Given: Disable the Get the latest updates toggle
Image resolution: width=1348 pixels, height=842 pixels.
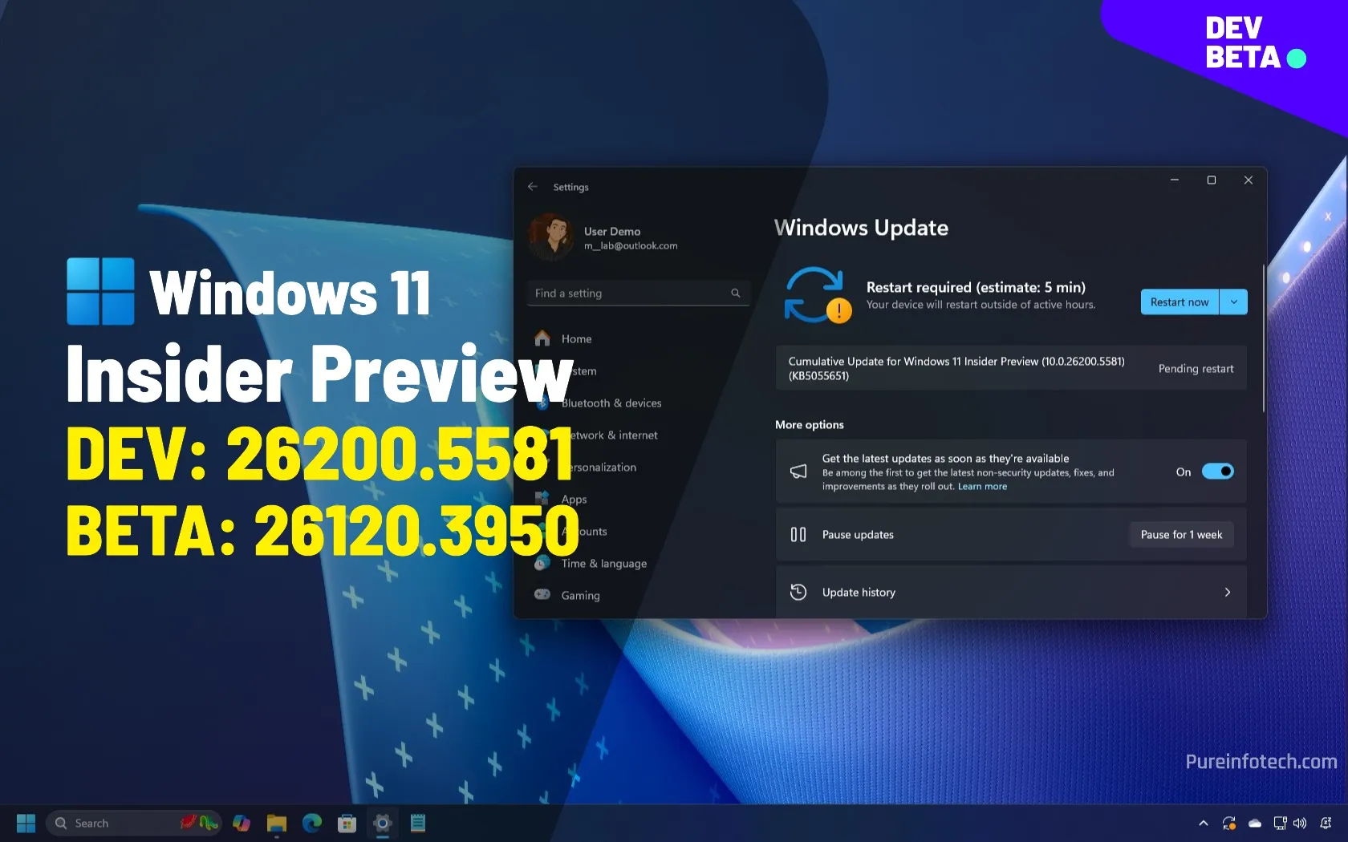Looking at the screenshot, I should click(1217, 472).
